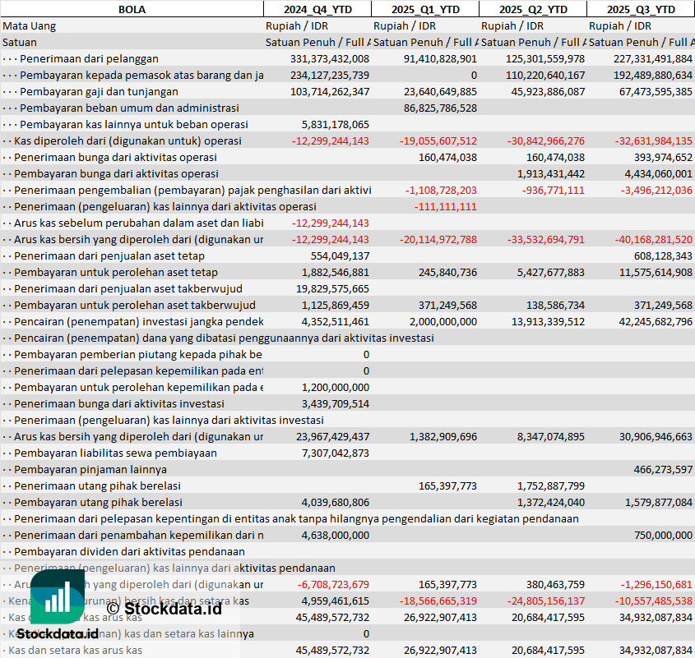Click the Mata Uang row label
Viewport: 695px width, 658px height.
click(x=30, y=25)
